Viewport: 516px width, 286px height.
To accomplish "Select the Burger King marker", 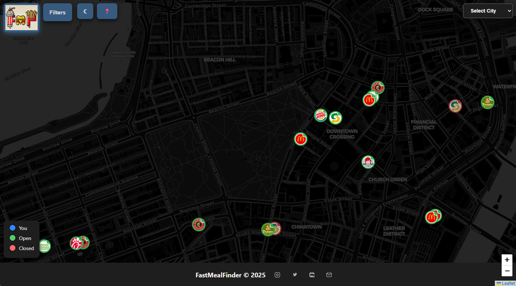I will (321, 115).
